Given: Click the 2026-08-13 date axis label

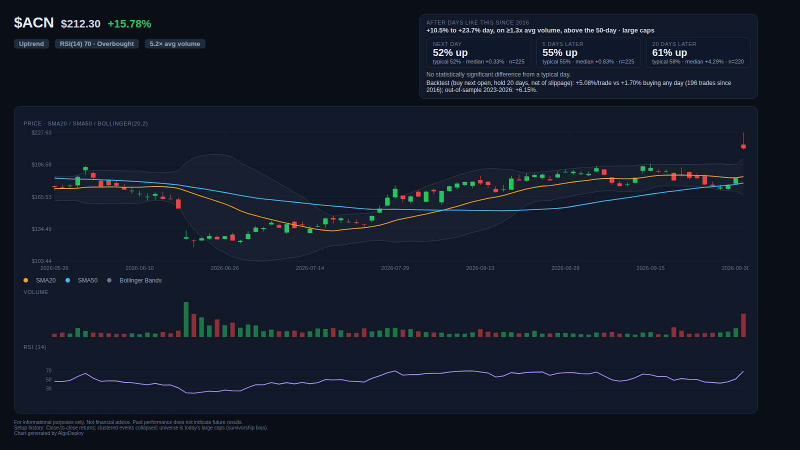Looking at the screenshot, I should tap(480, 268).
